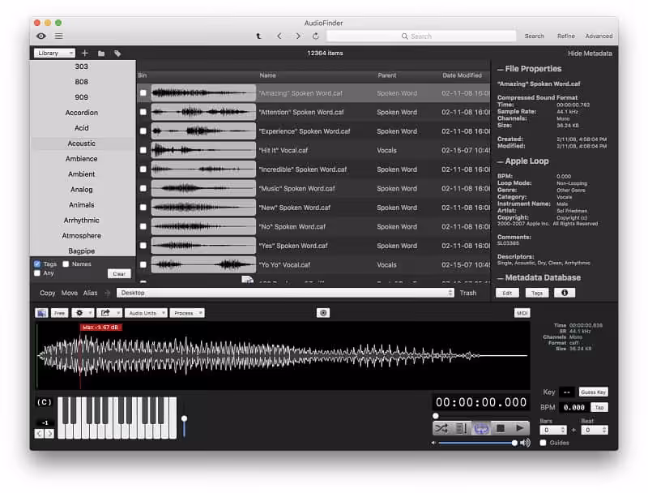Click the search input field

click(x=421, y=36)
